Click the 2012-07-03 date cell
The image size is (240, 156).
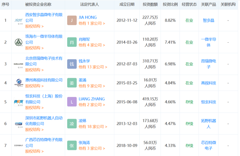click(127, 64)
